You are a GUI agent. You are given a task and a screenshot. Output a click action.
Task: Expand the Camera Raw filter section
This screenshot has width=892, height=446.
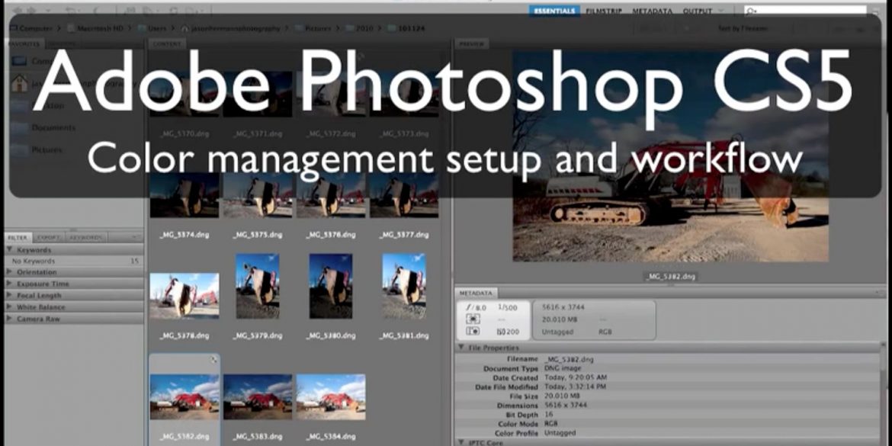click(10, 319)
